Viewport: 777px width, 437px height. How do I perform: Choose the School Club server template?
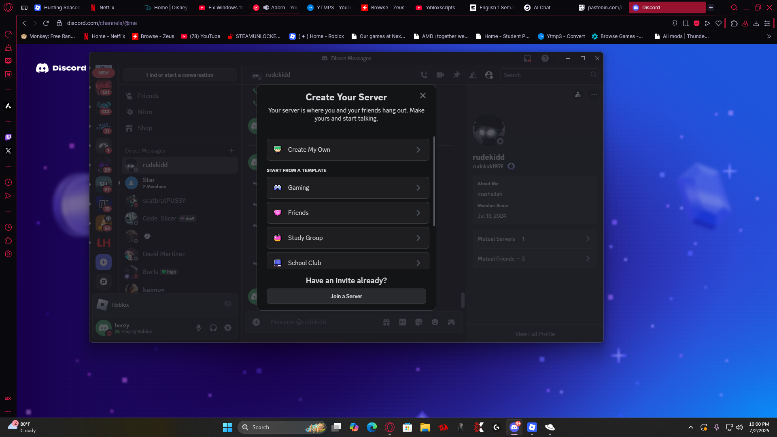[x=348, y=261]
